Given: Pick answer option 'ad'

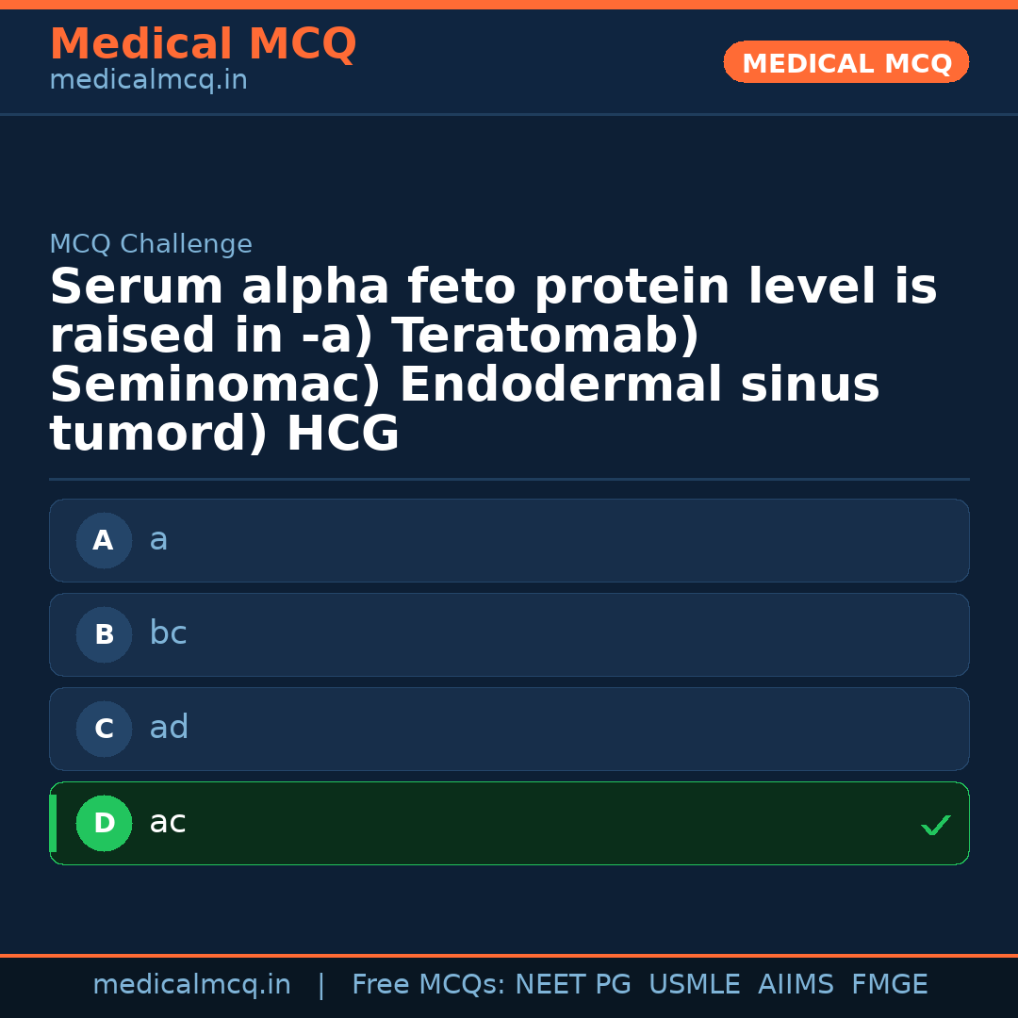Looking at the screenshot, I should tap(509, 729).
